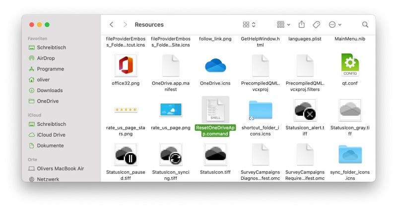Viewport: 397px width, 210px height.
Task: Select rate_us_page_stars.png thumbnail
Action: pos(126,109)
